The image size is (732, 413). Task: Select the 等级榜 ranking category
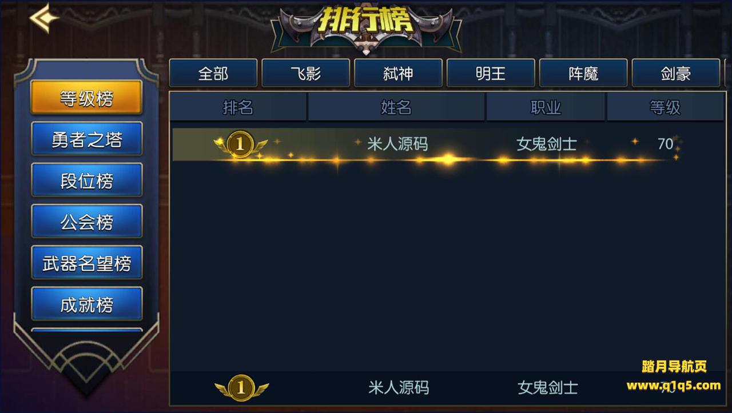86,98
